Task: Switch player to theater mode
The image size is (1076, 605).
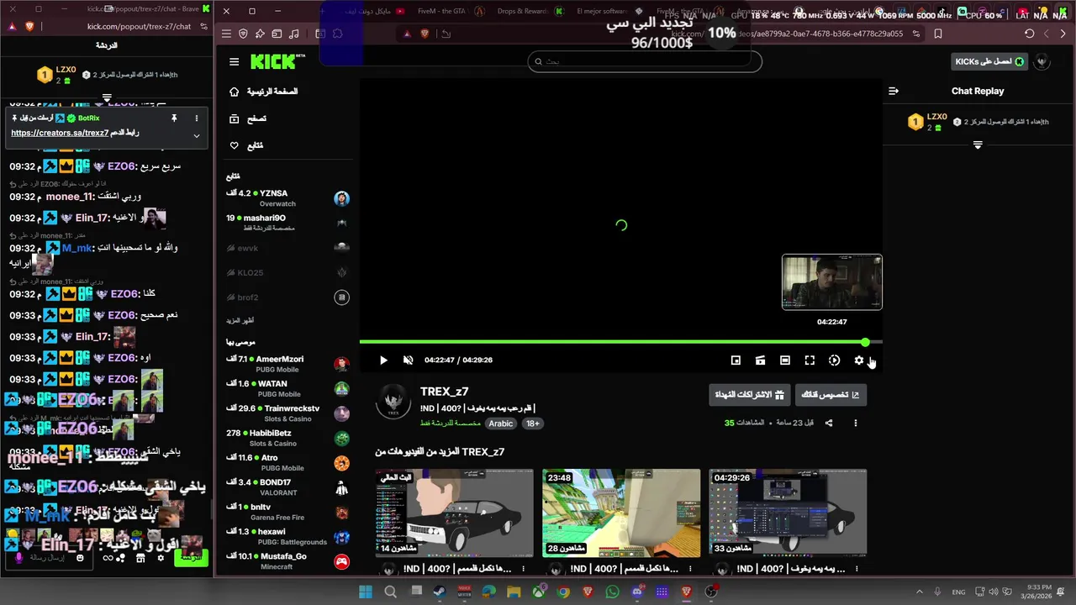Action: coord(784,360)
